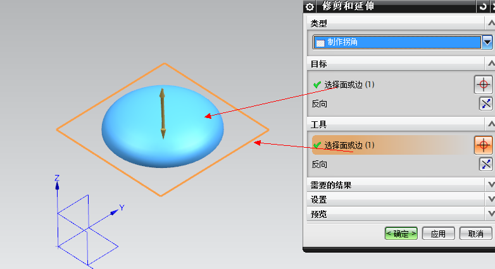495x269 pixels.
Task: Reverse direction icon under 工具
Action: point(486,164)
